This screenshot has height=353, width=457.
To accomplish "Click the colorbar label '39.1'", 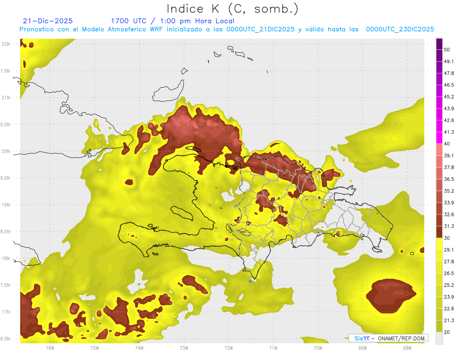I will [449, 156].
